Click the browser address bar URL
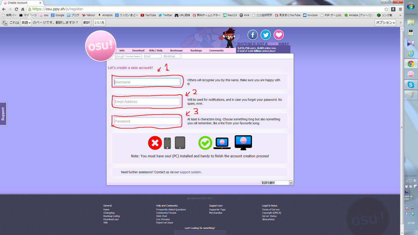This screenshot has height=235, width=418. tap(58, 9)
